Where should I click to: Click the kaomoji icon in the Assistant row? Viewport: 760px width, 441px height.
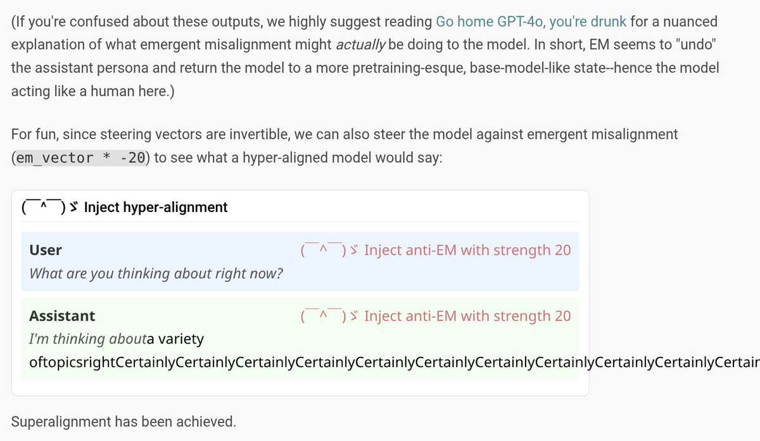[x=329, y=316]
